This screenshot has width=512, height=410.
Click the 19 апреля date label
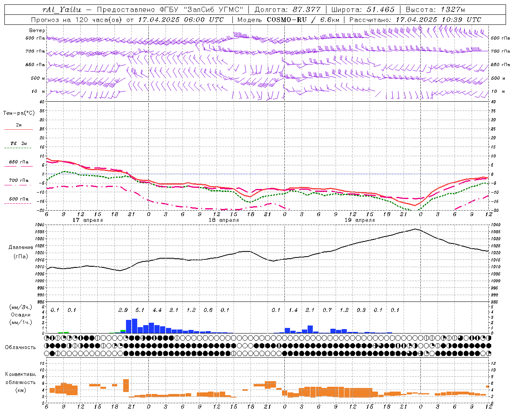pyautogui.click(x=360, y=220)
